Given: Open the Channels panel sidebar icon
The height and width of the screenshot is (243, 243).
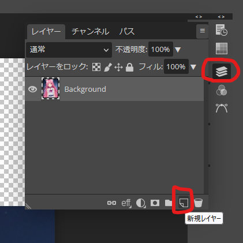Looking at the screenshot, I should [222, 90].
